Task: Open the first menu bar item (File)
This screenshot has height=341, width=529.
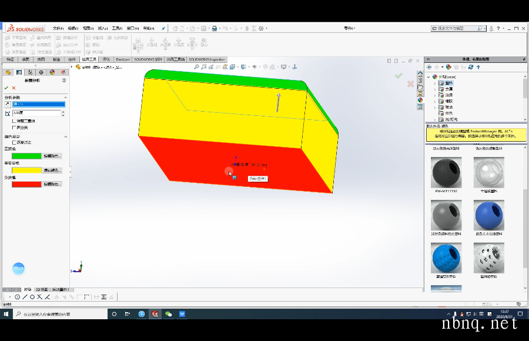Action: click(x=58, y=28)
